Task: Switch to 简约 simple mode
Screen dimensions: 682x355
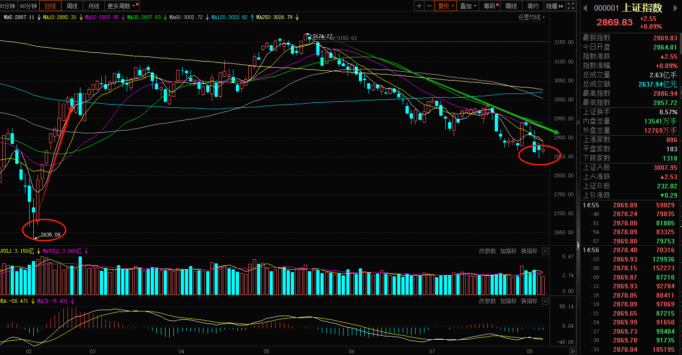Action: click(533, 6)
